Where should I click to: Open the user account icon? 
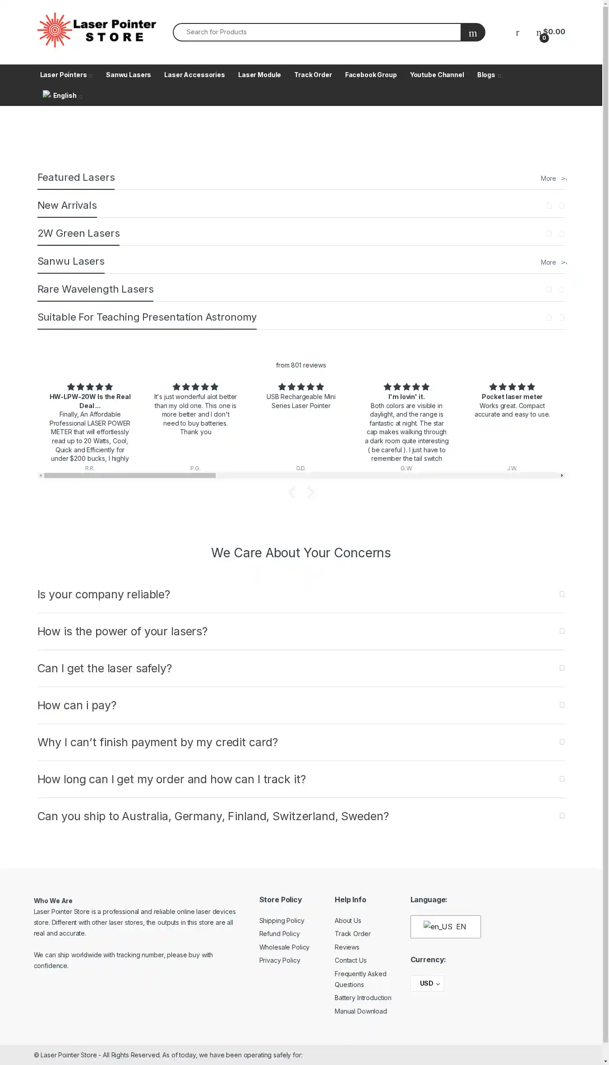pos(517,32)
